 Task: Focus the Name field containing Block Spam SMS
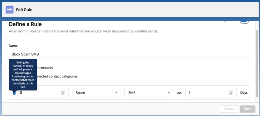(129, 54)
